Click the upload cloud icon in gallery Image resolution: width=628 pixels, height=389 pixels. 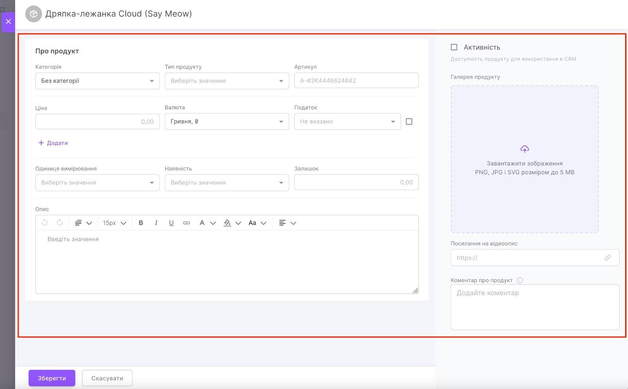(x=524, y=149)
